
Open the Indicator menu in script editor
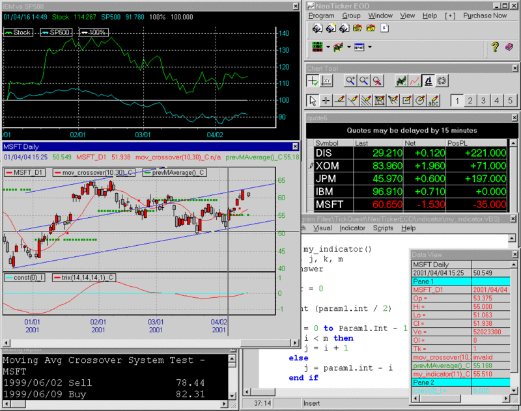coord(352,228)
